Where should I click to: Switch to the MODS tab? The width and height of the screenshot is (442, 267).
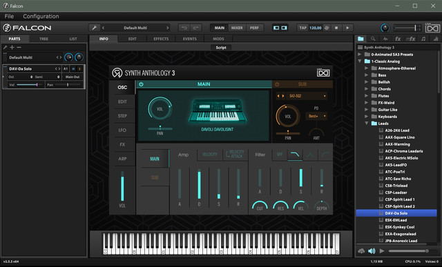click(x=218, y=39)
